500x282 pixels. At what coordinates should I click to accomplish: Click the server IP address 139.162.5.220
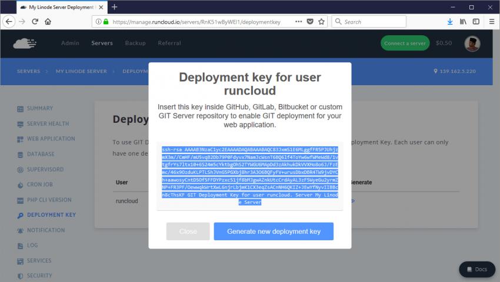pos(458,71)
